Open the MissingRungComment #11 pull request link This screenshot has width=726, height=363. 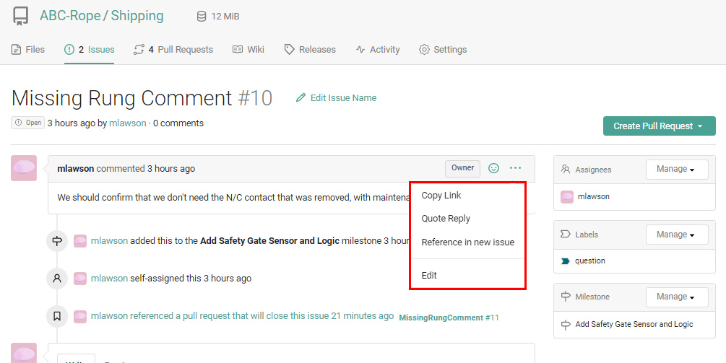click(x=449, y=318)
